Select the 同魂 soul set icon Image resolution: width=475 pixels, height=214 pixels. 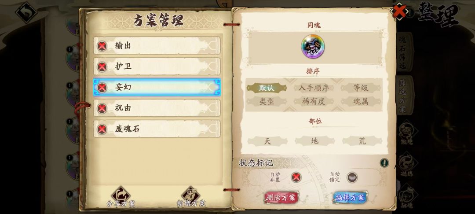tap(313, 47)
